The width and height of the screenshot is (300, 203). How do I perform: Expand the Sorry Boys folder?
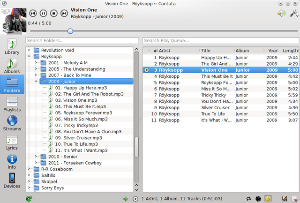pos(29,188)
